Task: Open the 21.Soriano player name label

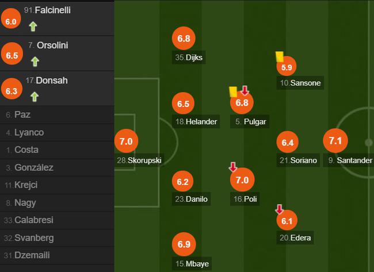Action: tap(298, 160)
